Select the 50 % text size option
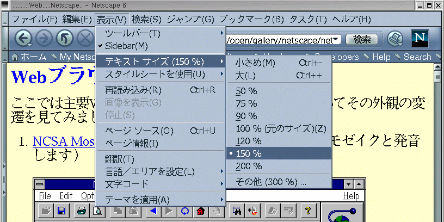This screenshot has height=222, width=444. (279, 91)
